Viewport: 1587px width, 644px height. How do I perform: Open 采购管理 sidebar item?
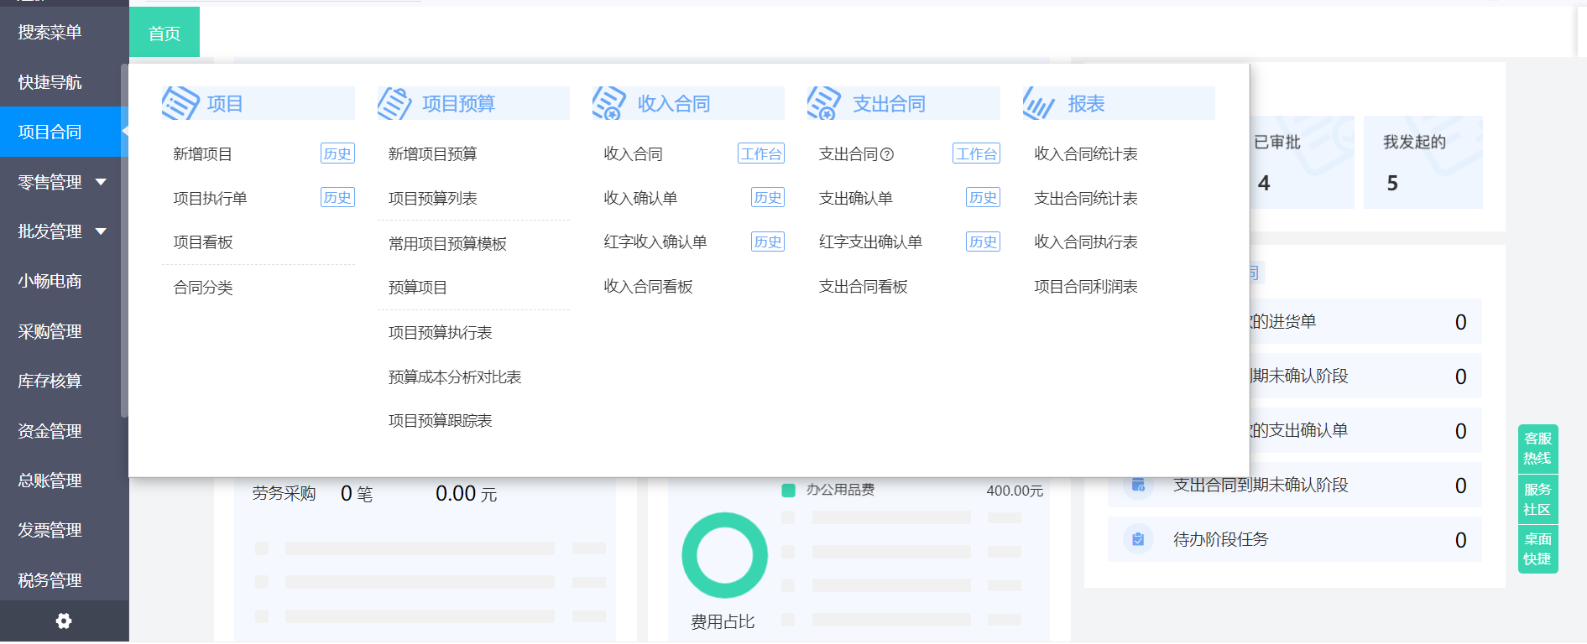point(50,331)
